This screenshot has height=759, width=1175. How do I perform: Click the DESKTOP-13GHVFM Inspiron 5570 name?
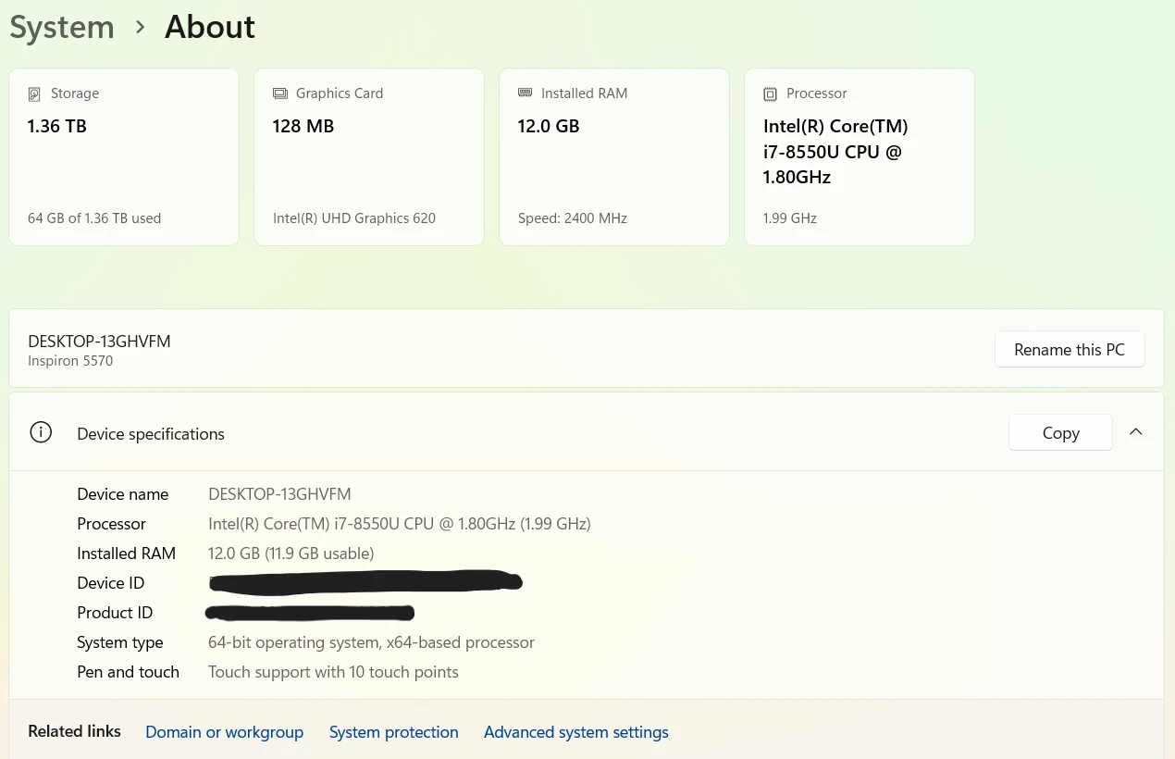(99, 350)
